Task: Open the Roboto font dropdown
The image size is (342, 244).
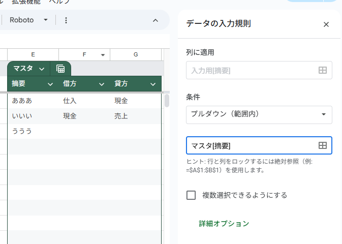Action: (45, 20)
